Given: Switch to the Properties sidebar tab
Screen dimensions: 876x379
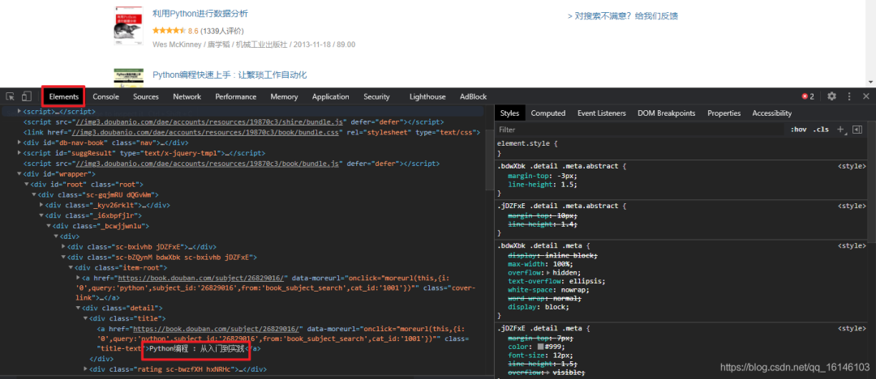Looking at the screenshot, I should tap(724, 113).
